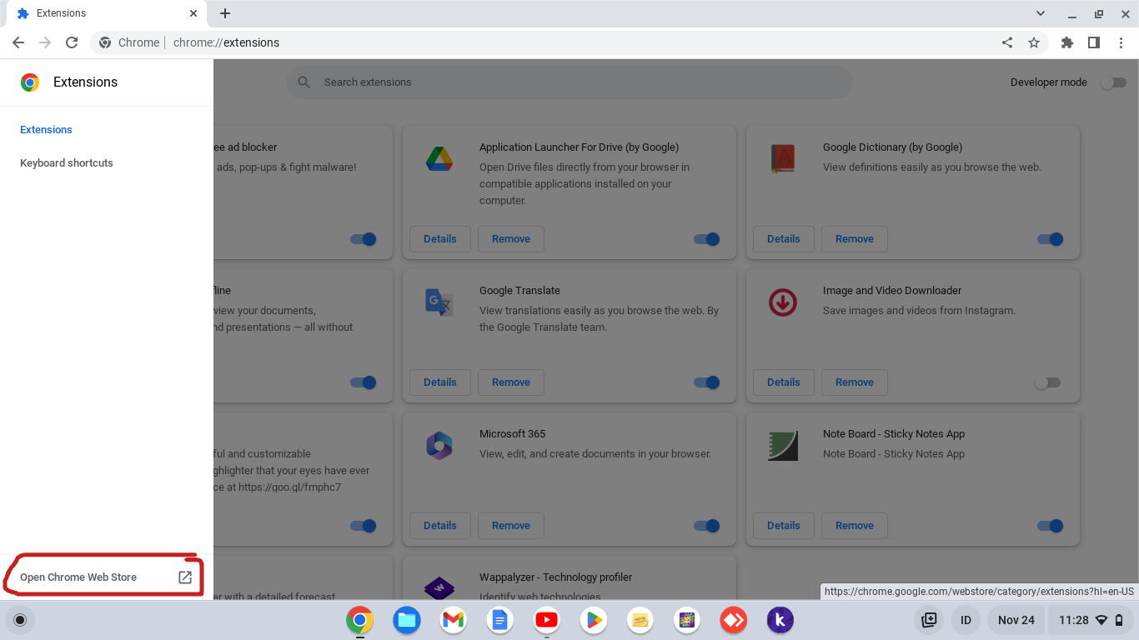Image resolution: width=1139 pixels, height=640 pixels.
Task: Go back with the browser back arrow
Action: pyautogui.click(x=18, y=42)
